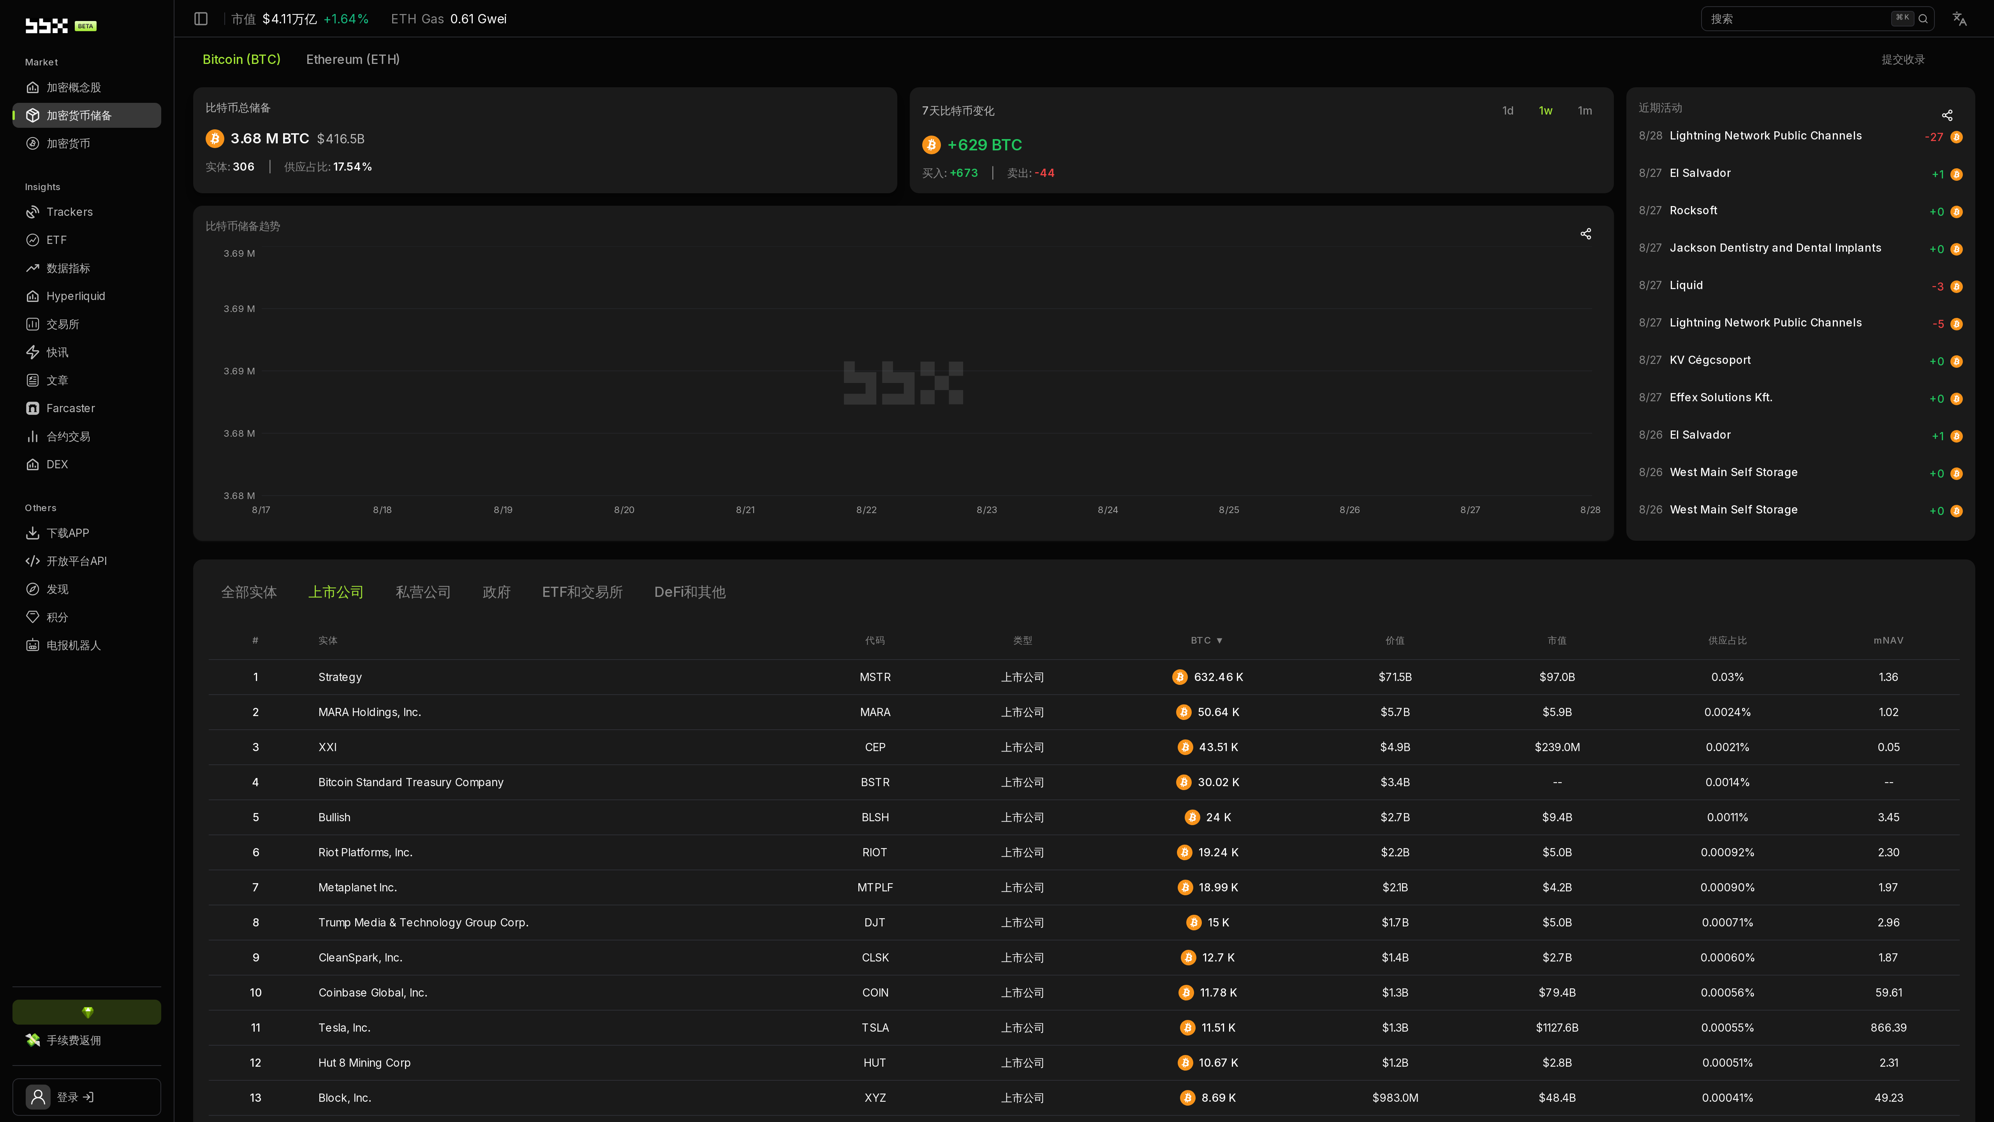Open Liquid activity entry
1994x1122 pixels.
coord(1800,286)
